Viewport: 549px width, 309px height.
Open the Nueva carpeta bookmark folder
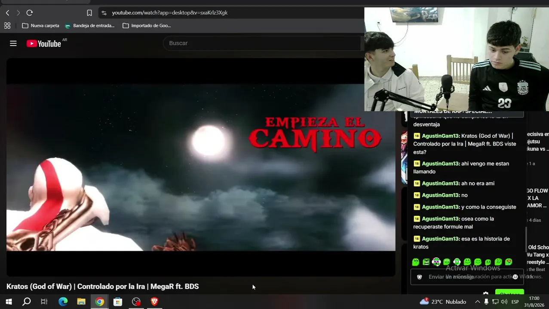40,26
